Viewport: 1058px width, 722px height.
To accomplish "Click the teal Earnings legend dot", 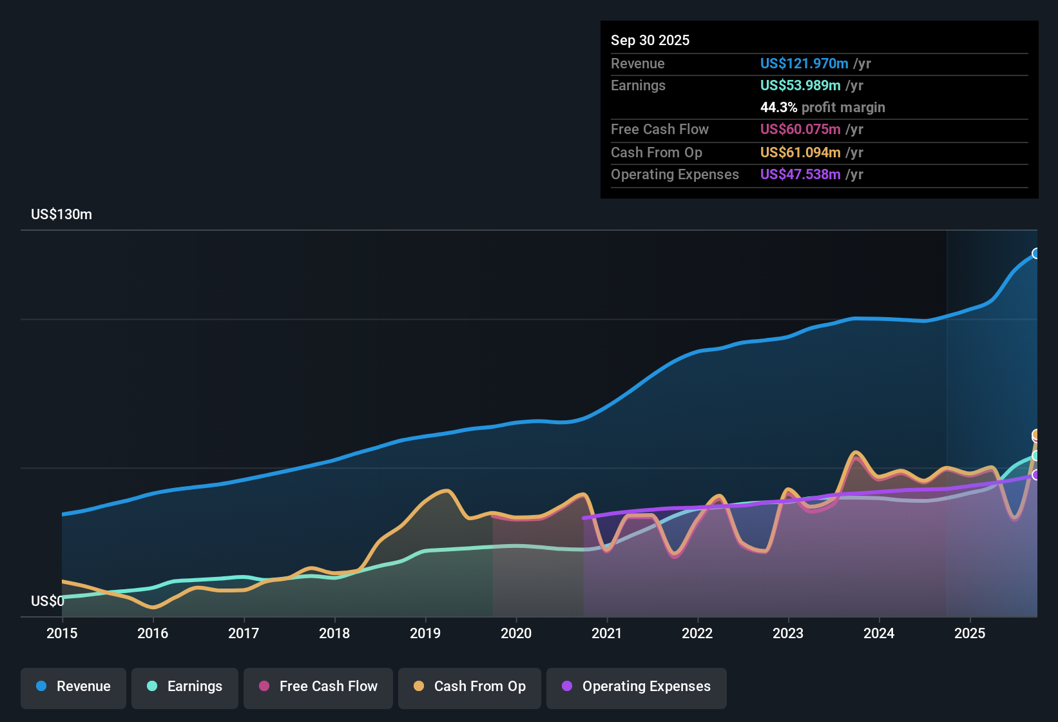I will pos(152,686).
